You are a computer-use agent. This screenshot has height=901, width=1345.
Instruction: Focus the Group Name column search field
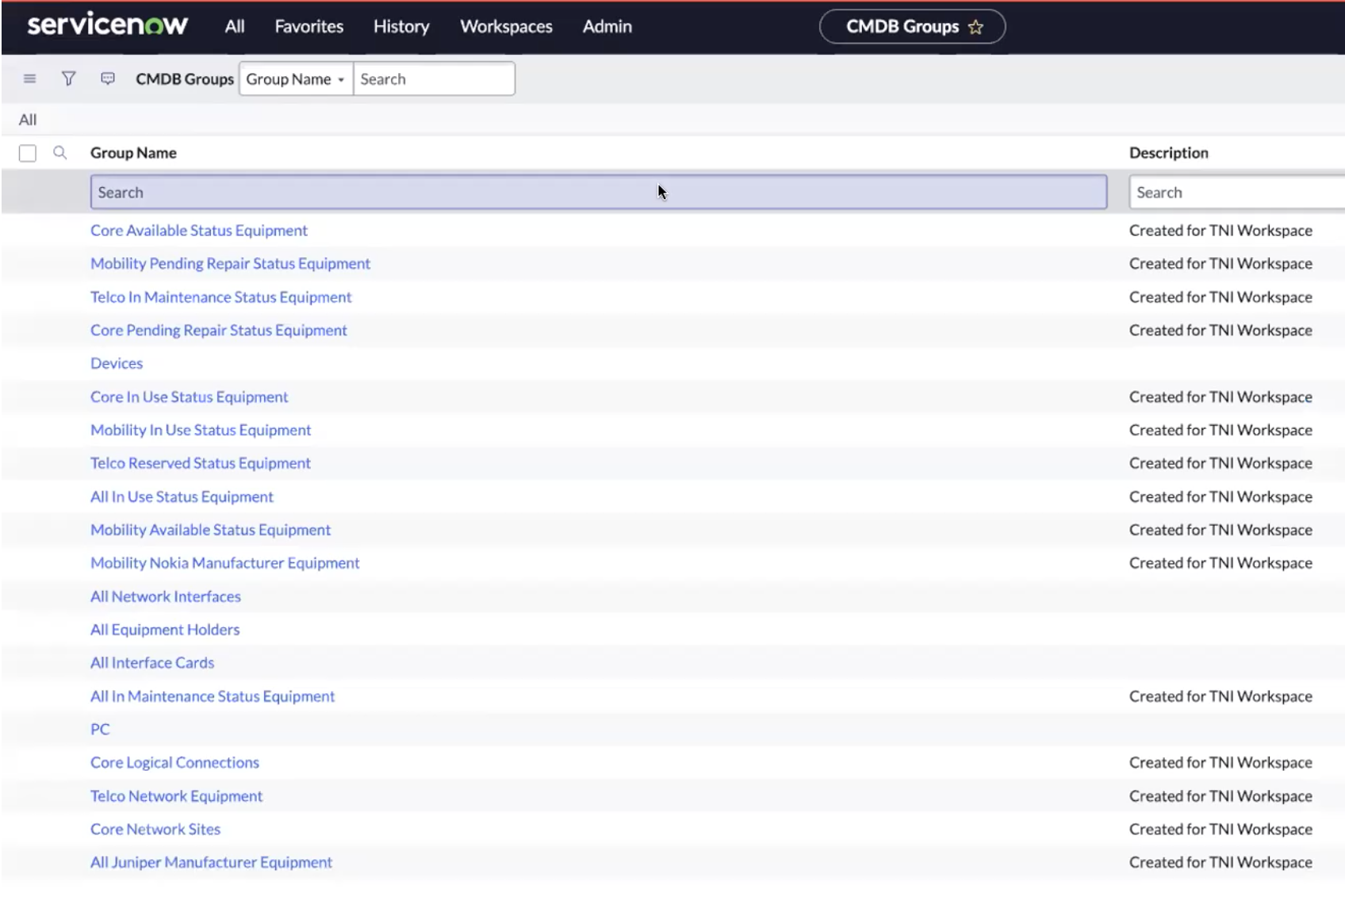(599, 192)
